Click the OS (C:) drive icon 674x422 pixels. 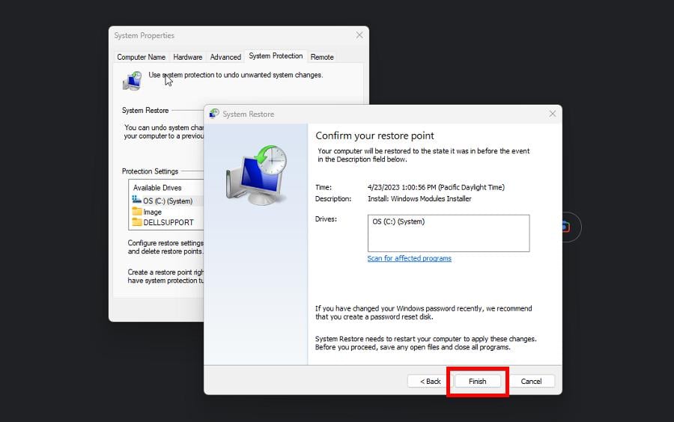pyautogui.click(x=137, y=200)
